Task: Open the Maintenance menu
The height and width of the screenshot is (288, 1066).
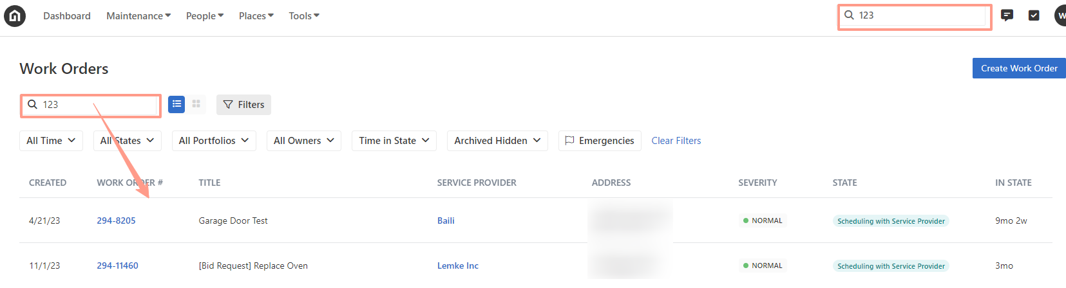Action: (138, 16)
